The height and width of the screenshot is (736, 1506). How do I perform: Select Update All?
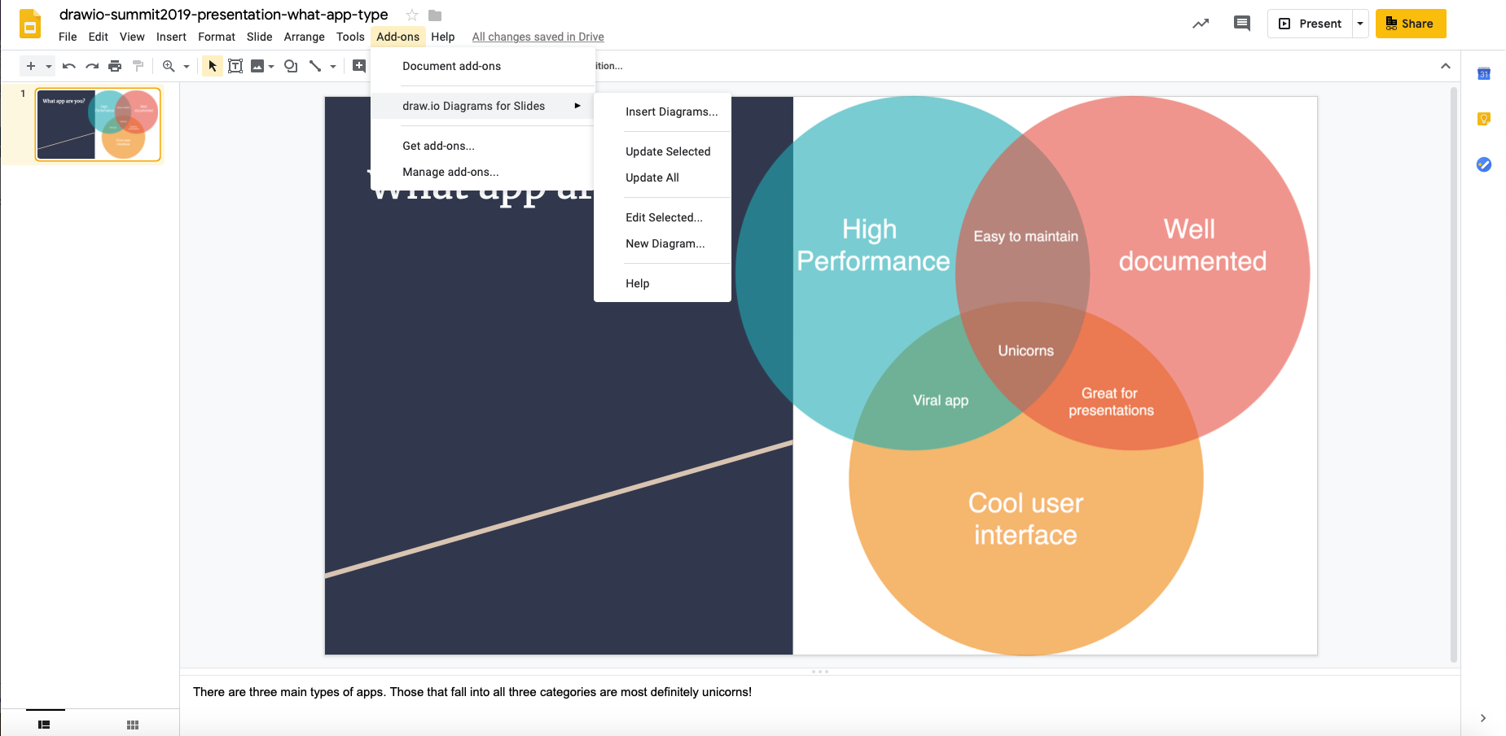662,177
